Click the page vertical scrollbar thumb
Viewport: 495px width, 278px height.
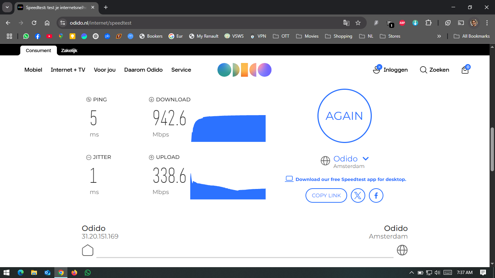coord(492,149)
